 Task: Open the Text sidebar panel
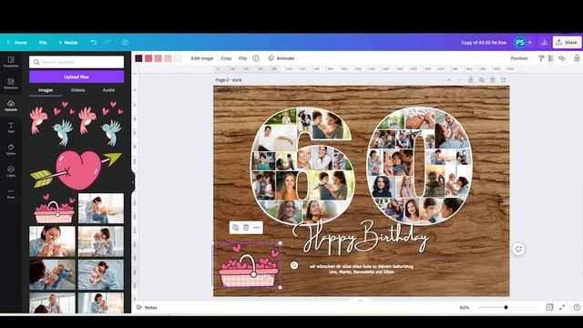pos(11,128)
